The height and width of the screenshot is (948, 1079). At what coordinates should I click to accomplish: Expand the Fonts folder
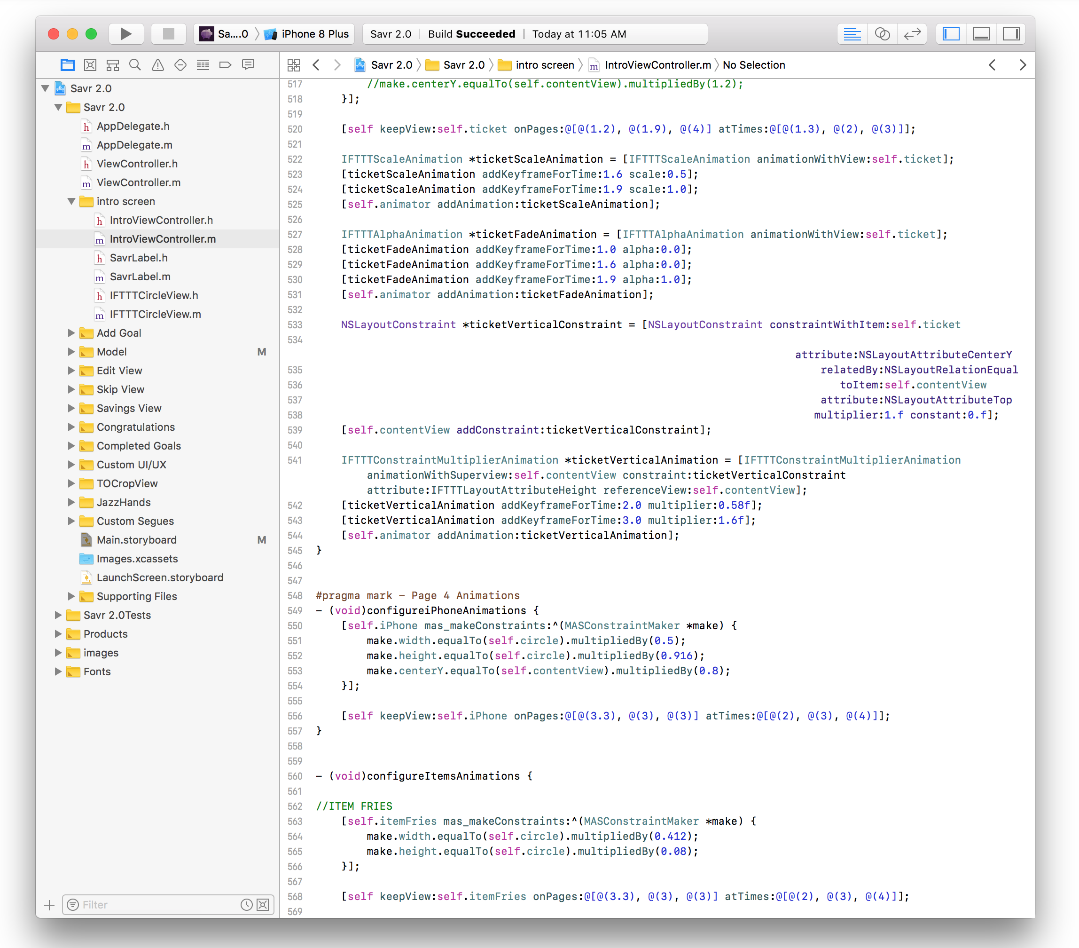point(58,671)
